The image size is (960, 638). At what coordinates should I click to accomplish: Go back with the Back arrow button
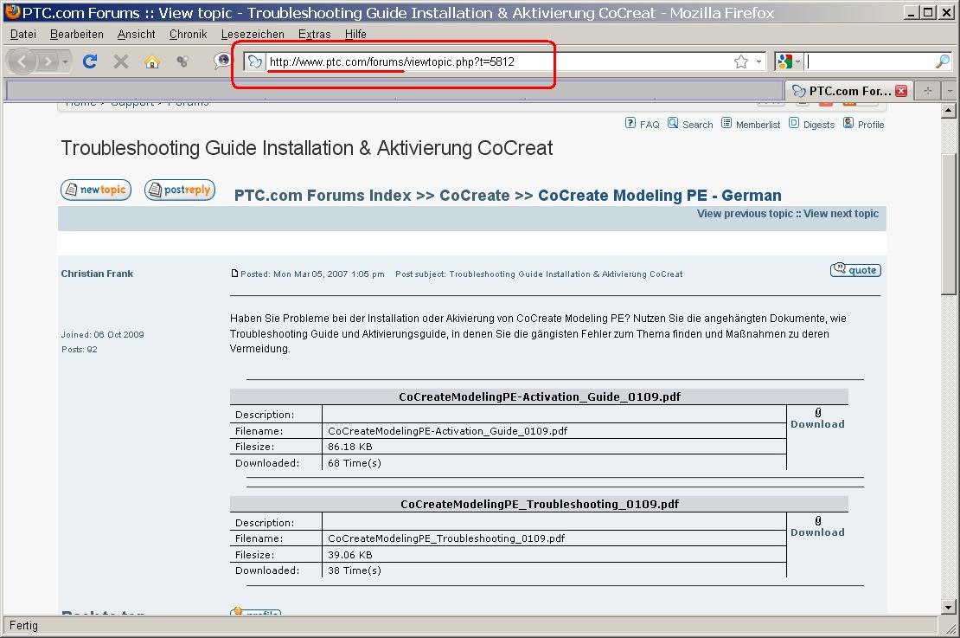point(22,61)
